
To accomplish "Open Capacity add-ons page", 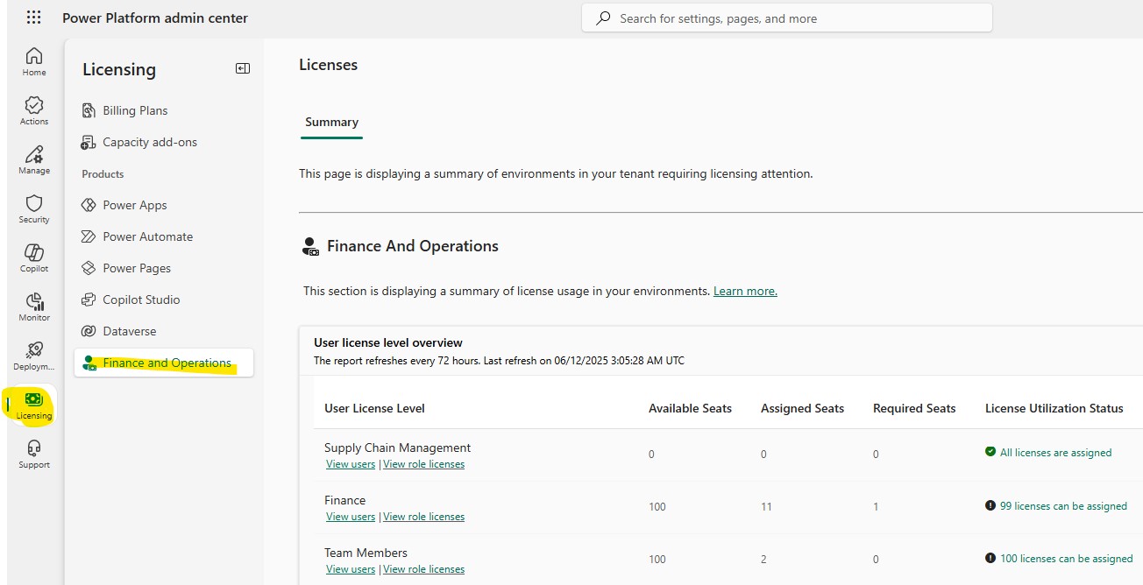I will tap(150, 142).
